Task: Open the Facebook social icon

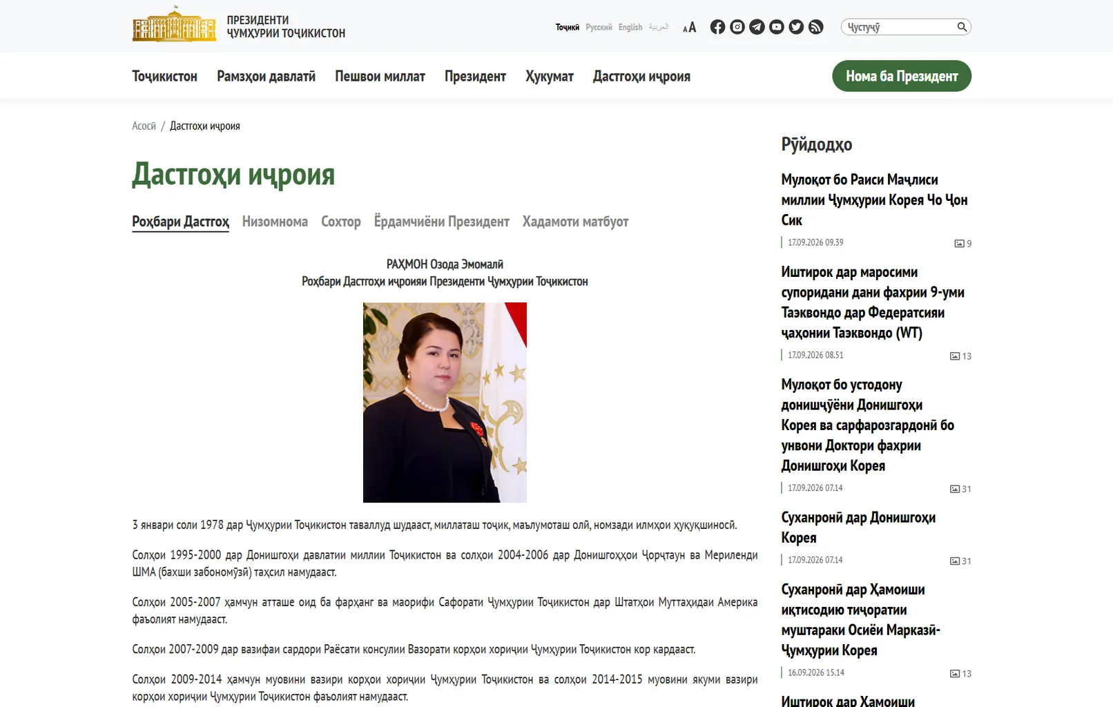Action: coord(717,27)
